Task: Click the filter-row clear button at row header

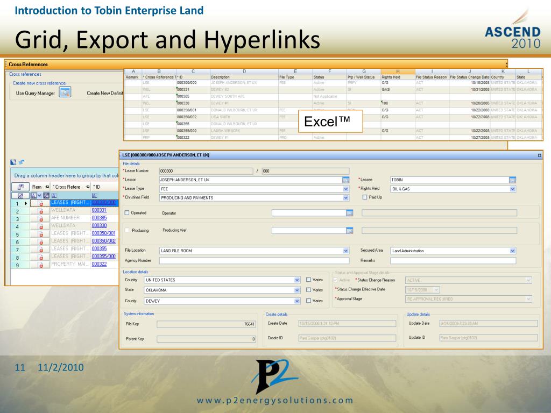Action: click(x=20, y=196)
